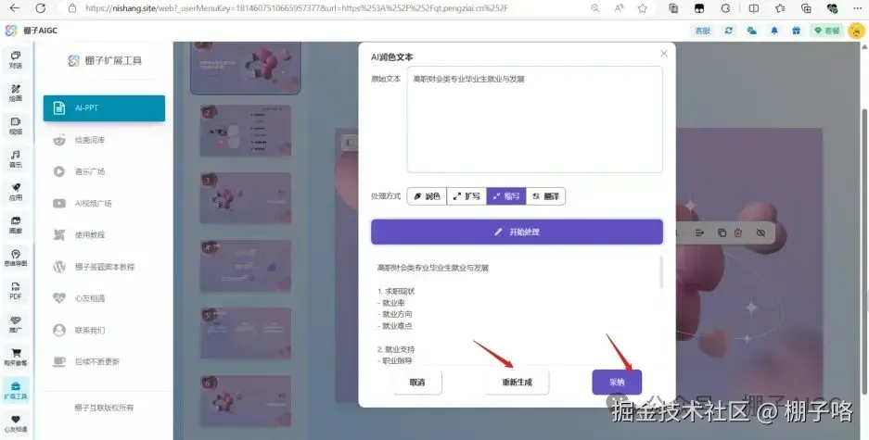Click the 采纳 button
This screenshot has width=869, height=440.
point(617,382)
